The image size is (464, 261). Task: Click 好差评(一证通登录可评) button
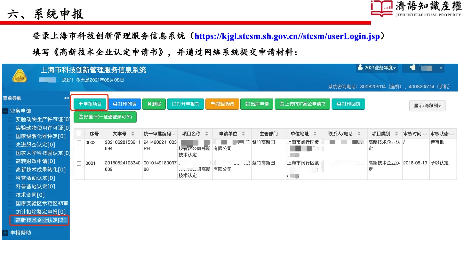[x=105, y=117]
